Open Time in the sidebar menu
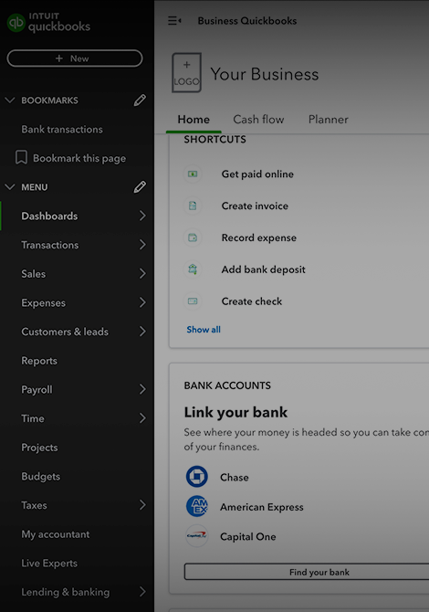The height and width of the screenshot is (612, 429). point(33,418)
